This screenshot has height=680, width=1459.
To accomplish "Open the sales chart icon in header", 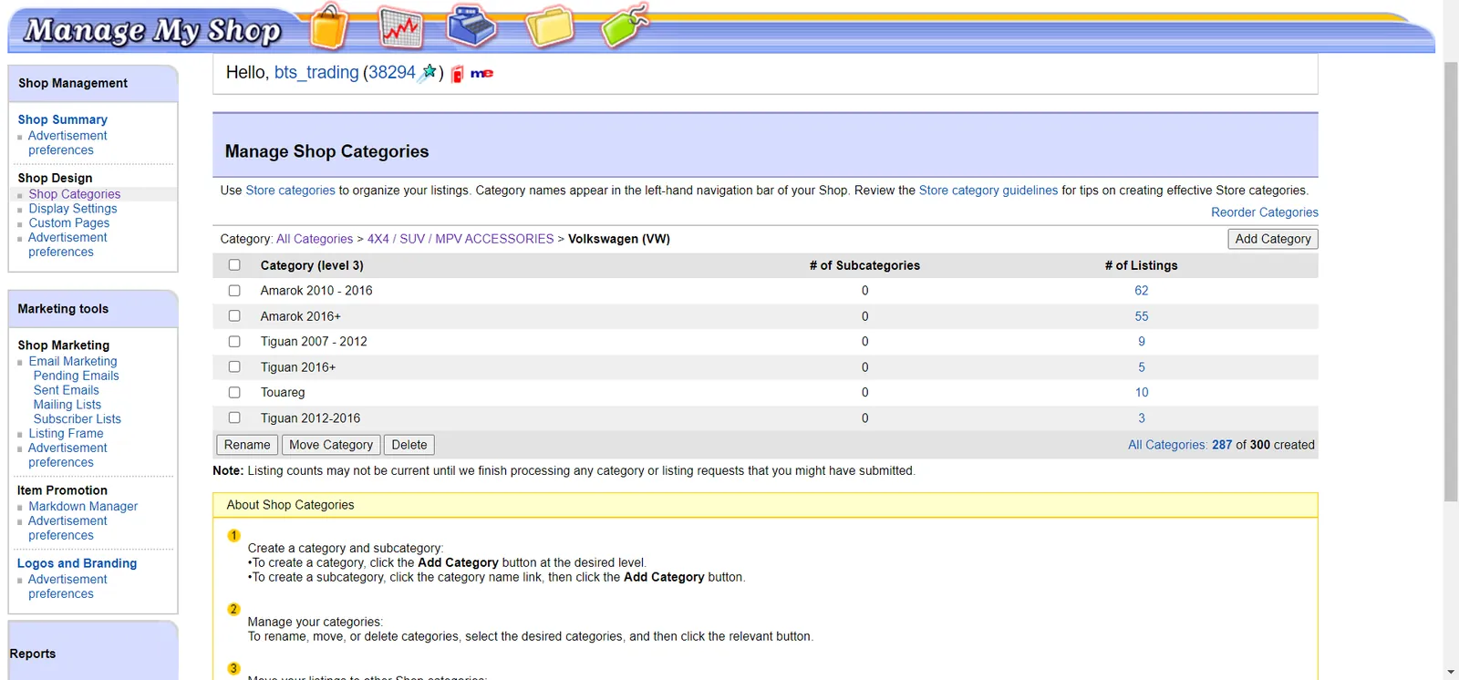I will pyautogui.click(x=401, y=27).
